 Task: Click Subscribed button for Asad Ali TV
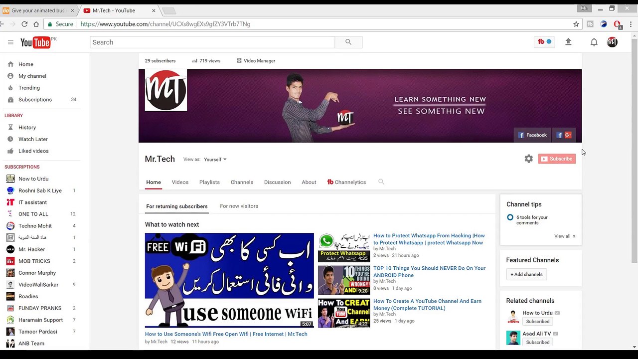click(x=538, y=343)
